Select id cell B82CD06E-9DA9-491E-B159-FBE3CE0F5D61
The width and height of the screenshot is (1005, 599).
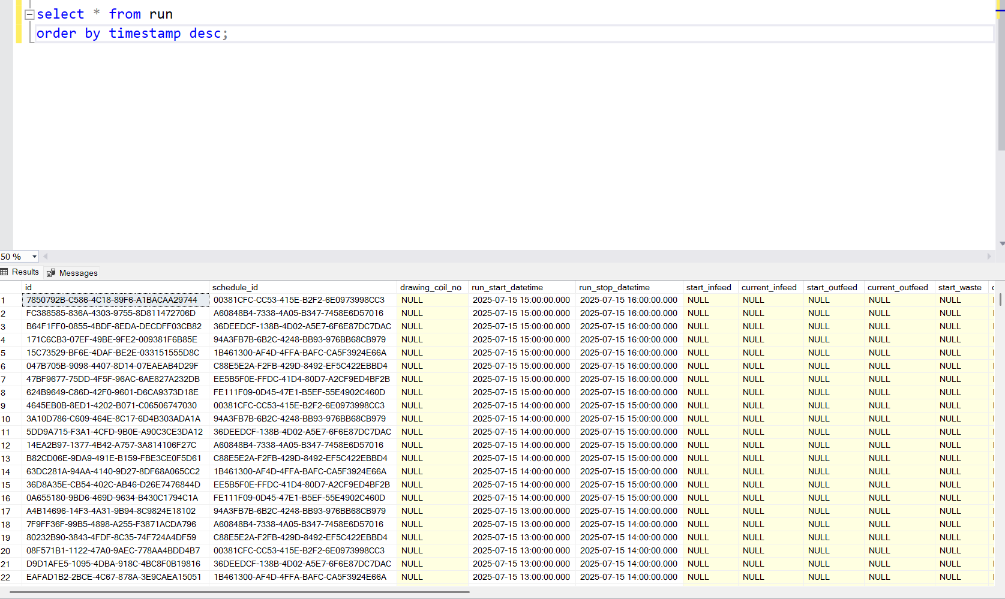point(116,459)
